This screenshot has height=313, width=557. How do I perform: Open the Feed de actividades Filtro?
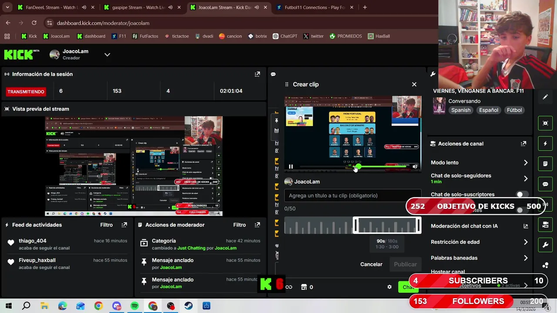click(106, 225)
